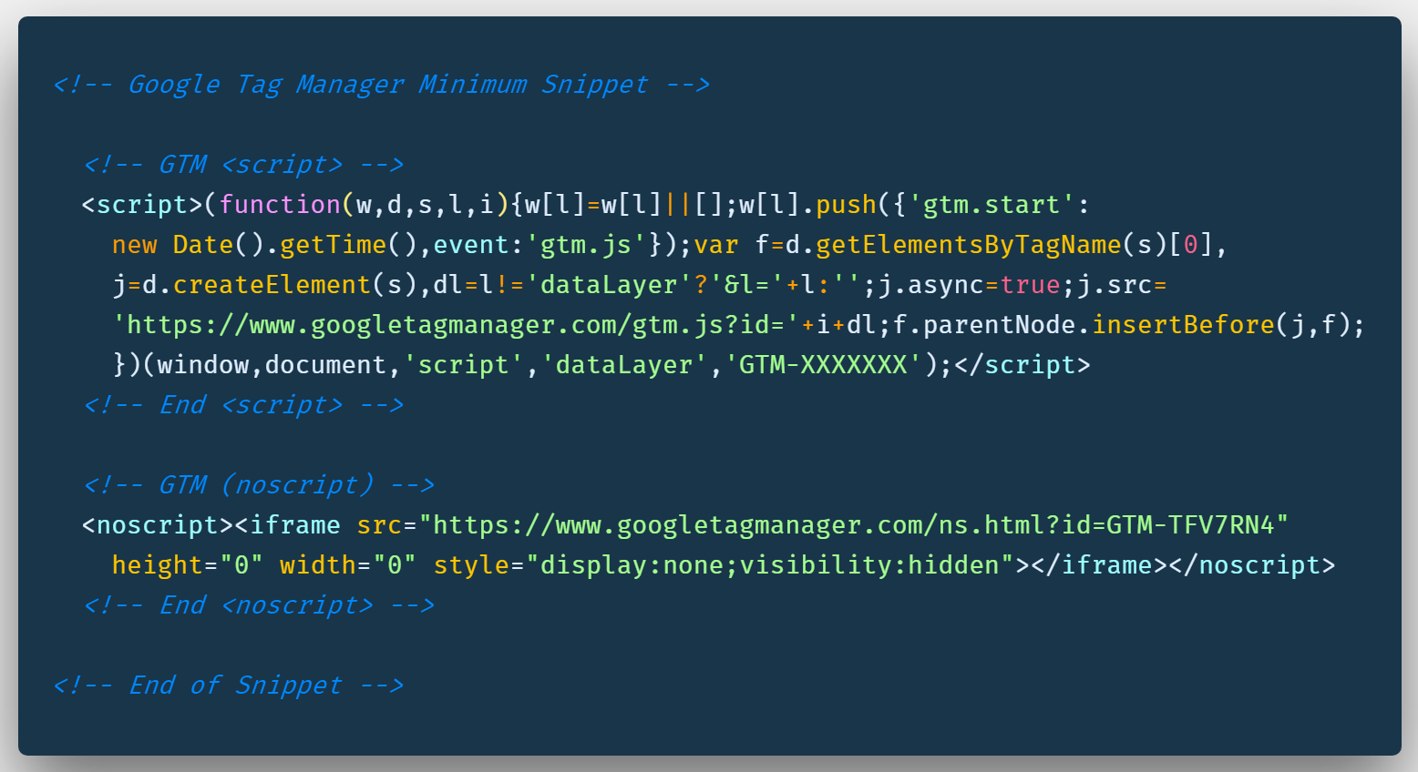Click 'getElementsByTagName' in the code

coord(968,245)
